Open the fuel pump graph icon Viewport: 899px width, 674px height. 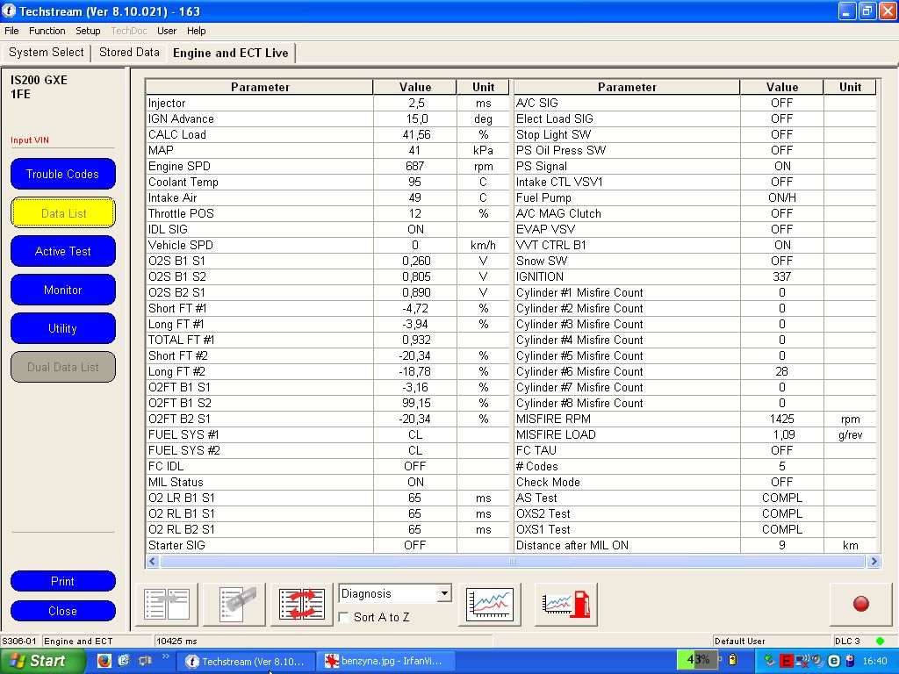point(566,604)
